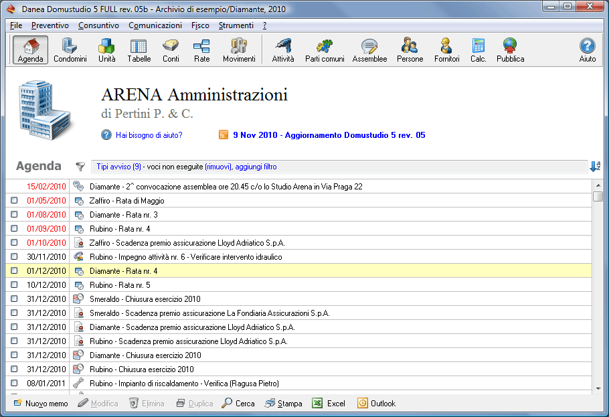Tick the checkbox for Rubino - Rata nr. 4
The image size is (609, 417).
click(x=14, y=228)
